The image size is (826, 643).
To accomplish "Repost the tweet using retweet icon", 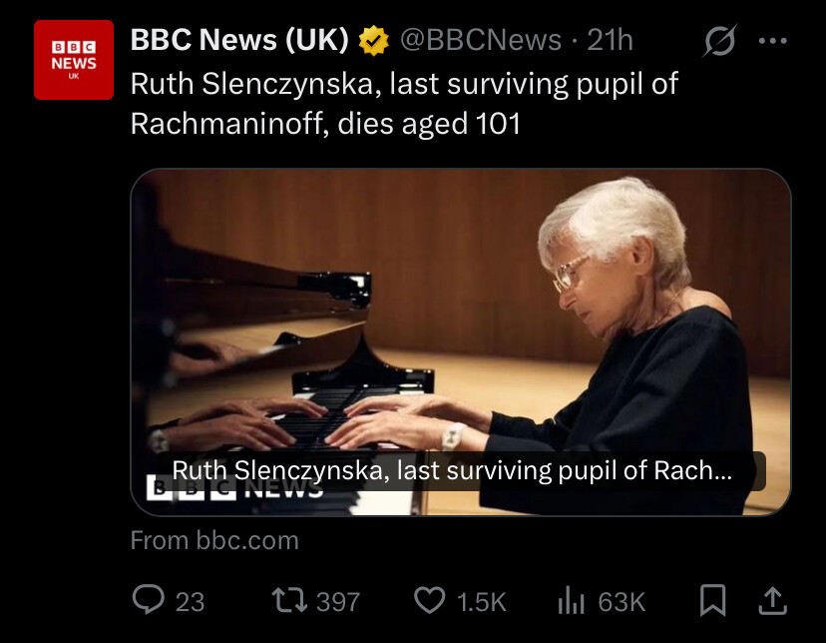I will coord(288,599).
